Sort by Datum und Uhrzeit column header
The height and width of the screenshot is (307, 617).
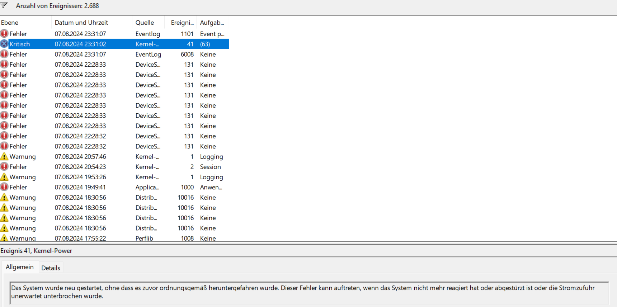click(x=92, y=23)
